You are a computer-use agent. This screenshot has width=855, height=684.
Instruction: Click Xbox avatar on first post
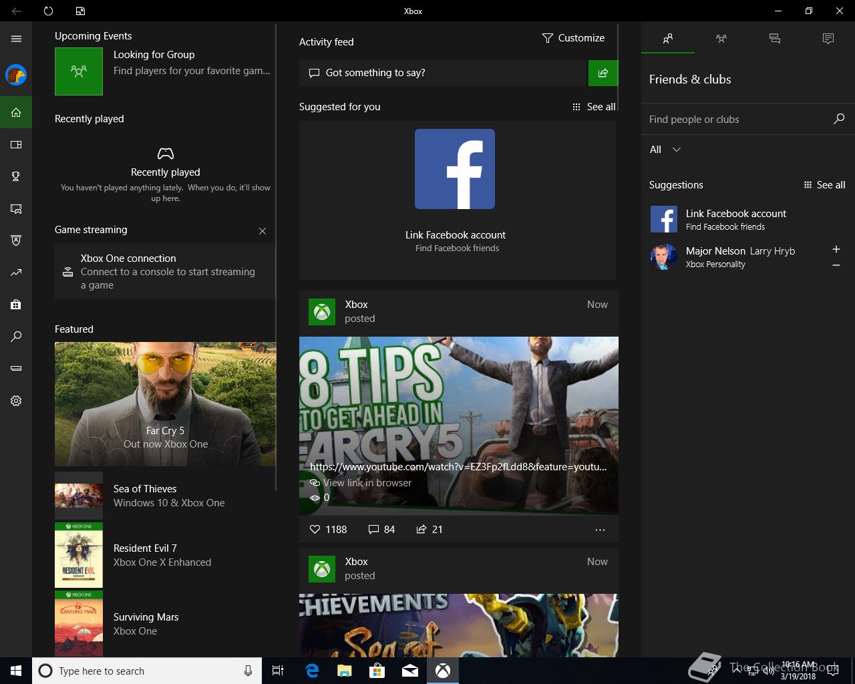click(322, 312)
